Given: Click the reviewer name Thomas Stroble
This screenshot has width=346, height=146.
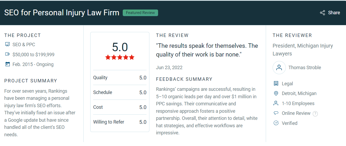Looking at the screenshot, I should 305,68.
